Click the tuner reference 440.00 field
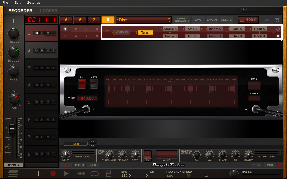 pos(87,98)
